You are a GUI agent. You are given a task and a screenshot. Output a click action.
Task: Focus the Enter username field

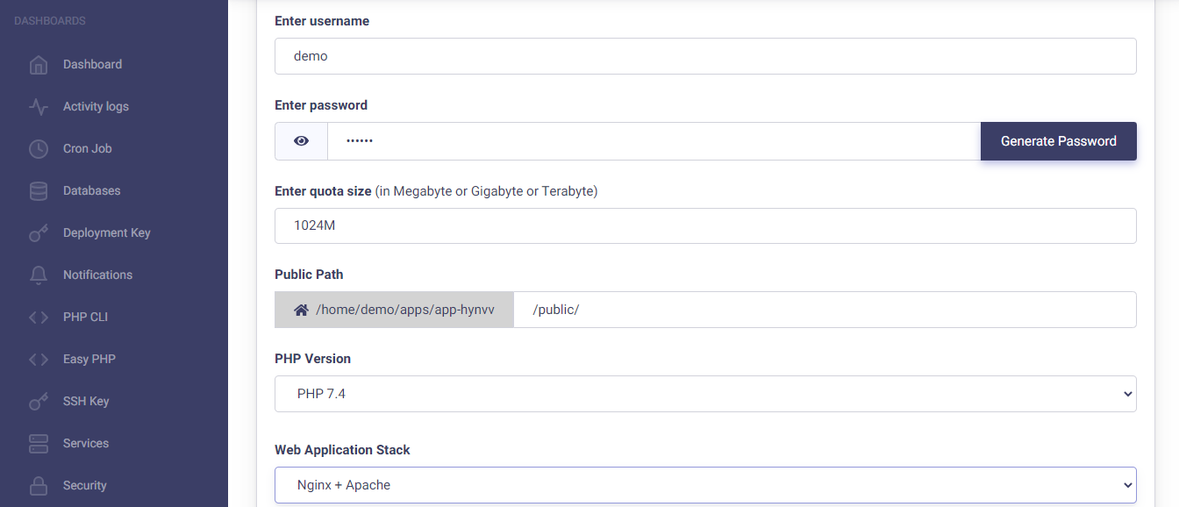(705, 56)
